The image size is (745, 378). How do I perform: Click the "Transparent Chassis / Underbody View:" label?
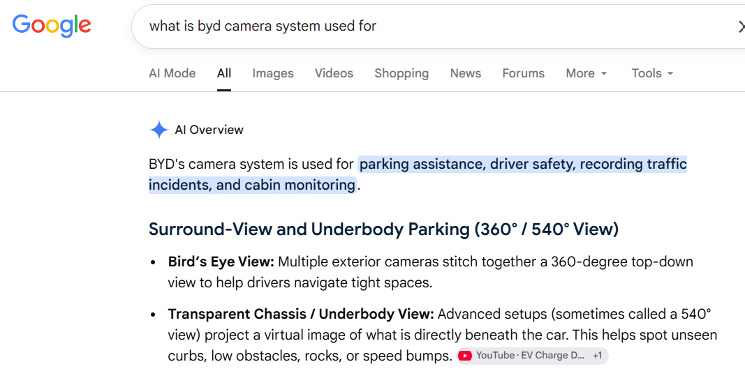(x=301, y=315)
